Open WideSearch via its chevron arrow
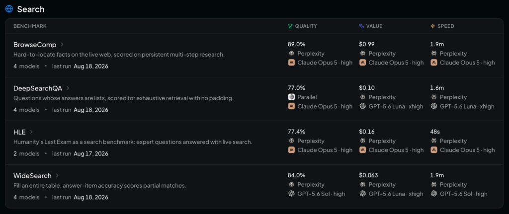This screenshot has width=509, height=214. click(x=57, y=175)
